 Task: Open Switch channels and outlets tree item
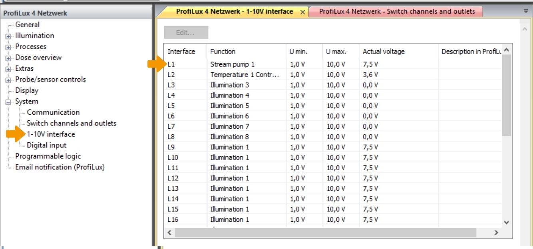72,123
